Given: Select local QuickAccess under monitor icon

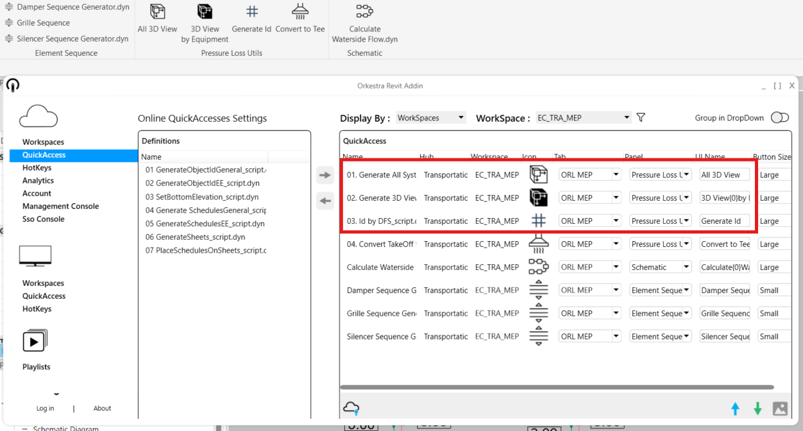Looking at the screenshot, I should (x=44, y=296).
